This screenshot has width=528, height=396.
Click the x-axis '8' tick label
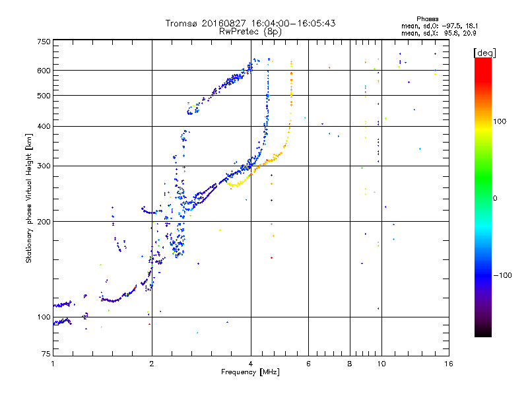pos(350,364)
